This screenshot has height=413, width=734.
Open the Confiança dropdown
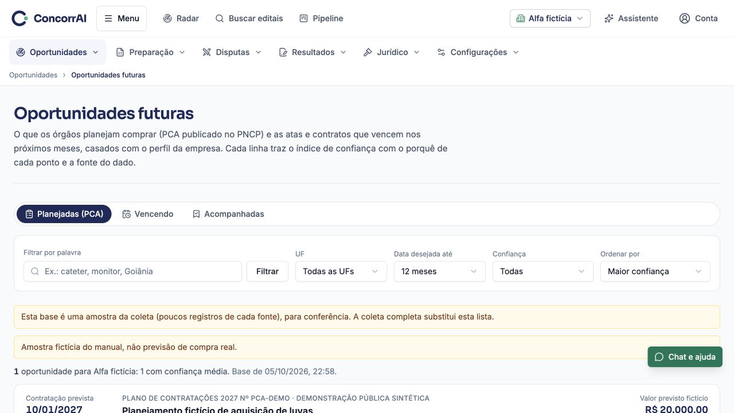[542, 271]
